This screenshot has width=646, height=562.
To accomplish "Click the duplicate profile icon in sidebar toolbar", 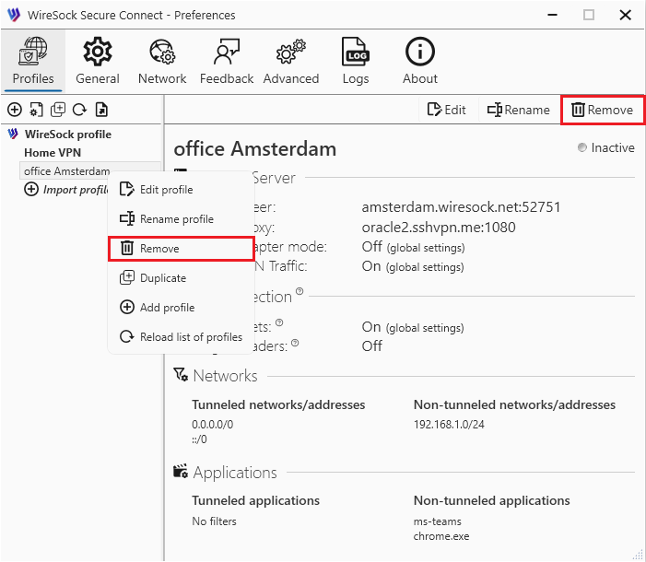I will (x=58, y=110).
